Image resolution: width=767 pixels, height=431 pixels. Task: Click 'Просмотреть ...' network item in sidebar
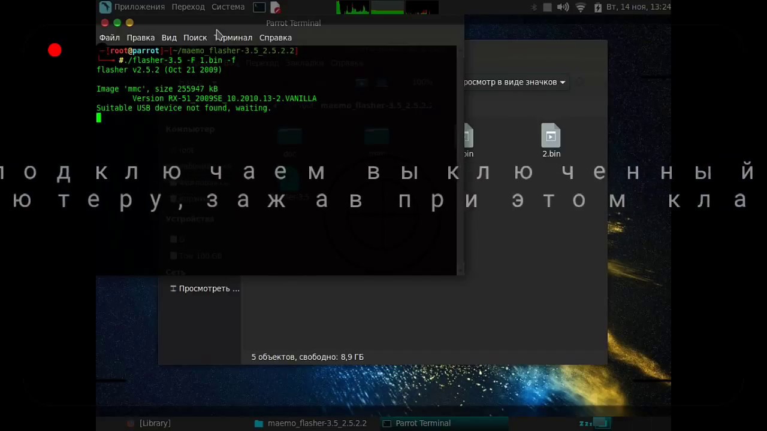pyautogui.click(x=204, y=289)
